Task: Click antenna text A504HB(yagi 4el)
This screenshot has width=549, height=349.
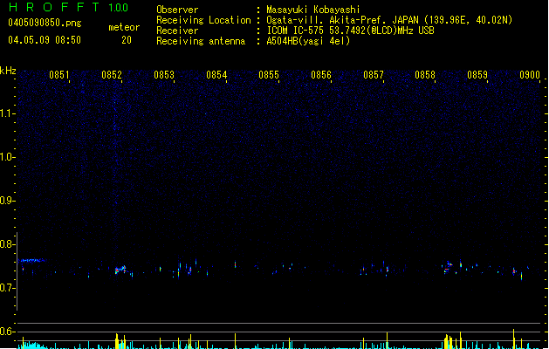Action: [x=308, y=41]
